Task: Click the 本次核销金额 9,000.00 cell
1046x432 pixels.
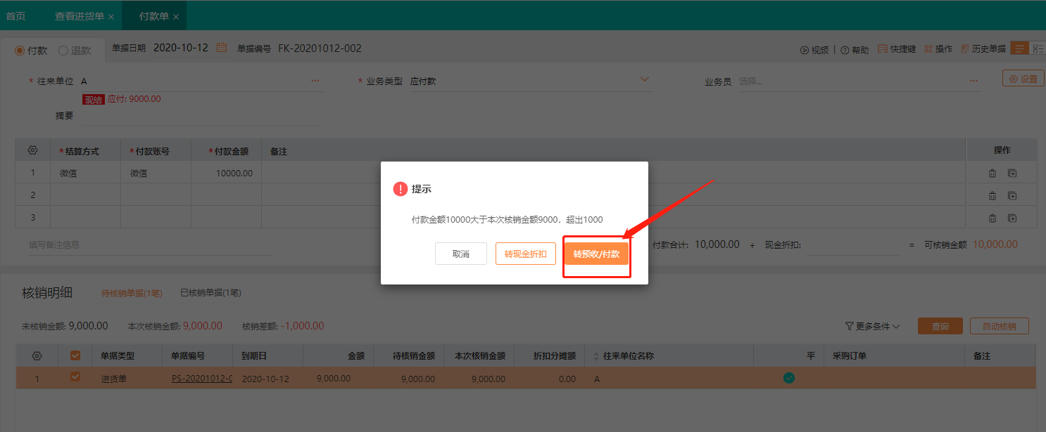Action: pyautogui.click(x=479, y=379)
